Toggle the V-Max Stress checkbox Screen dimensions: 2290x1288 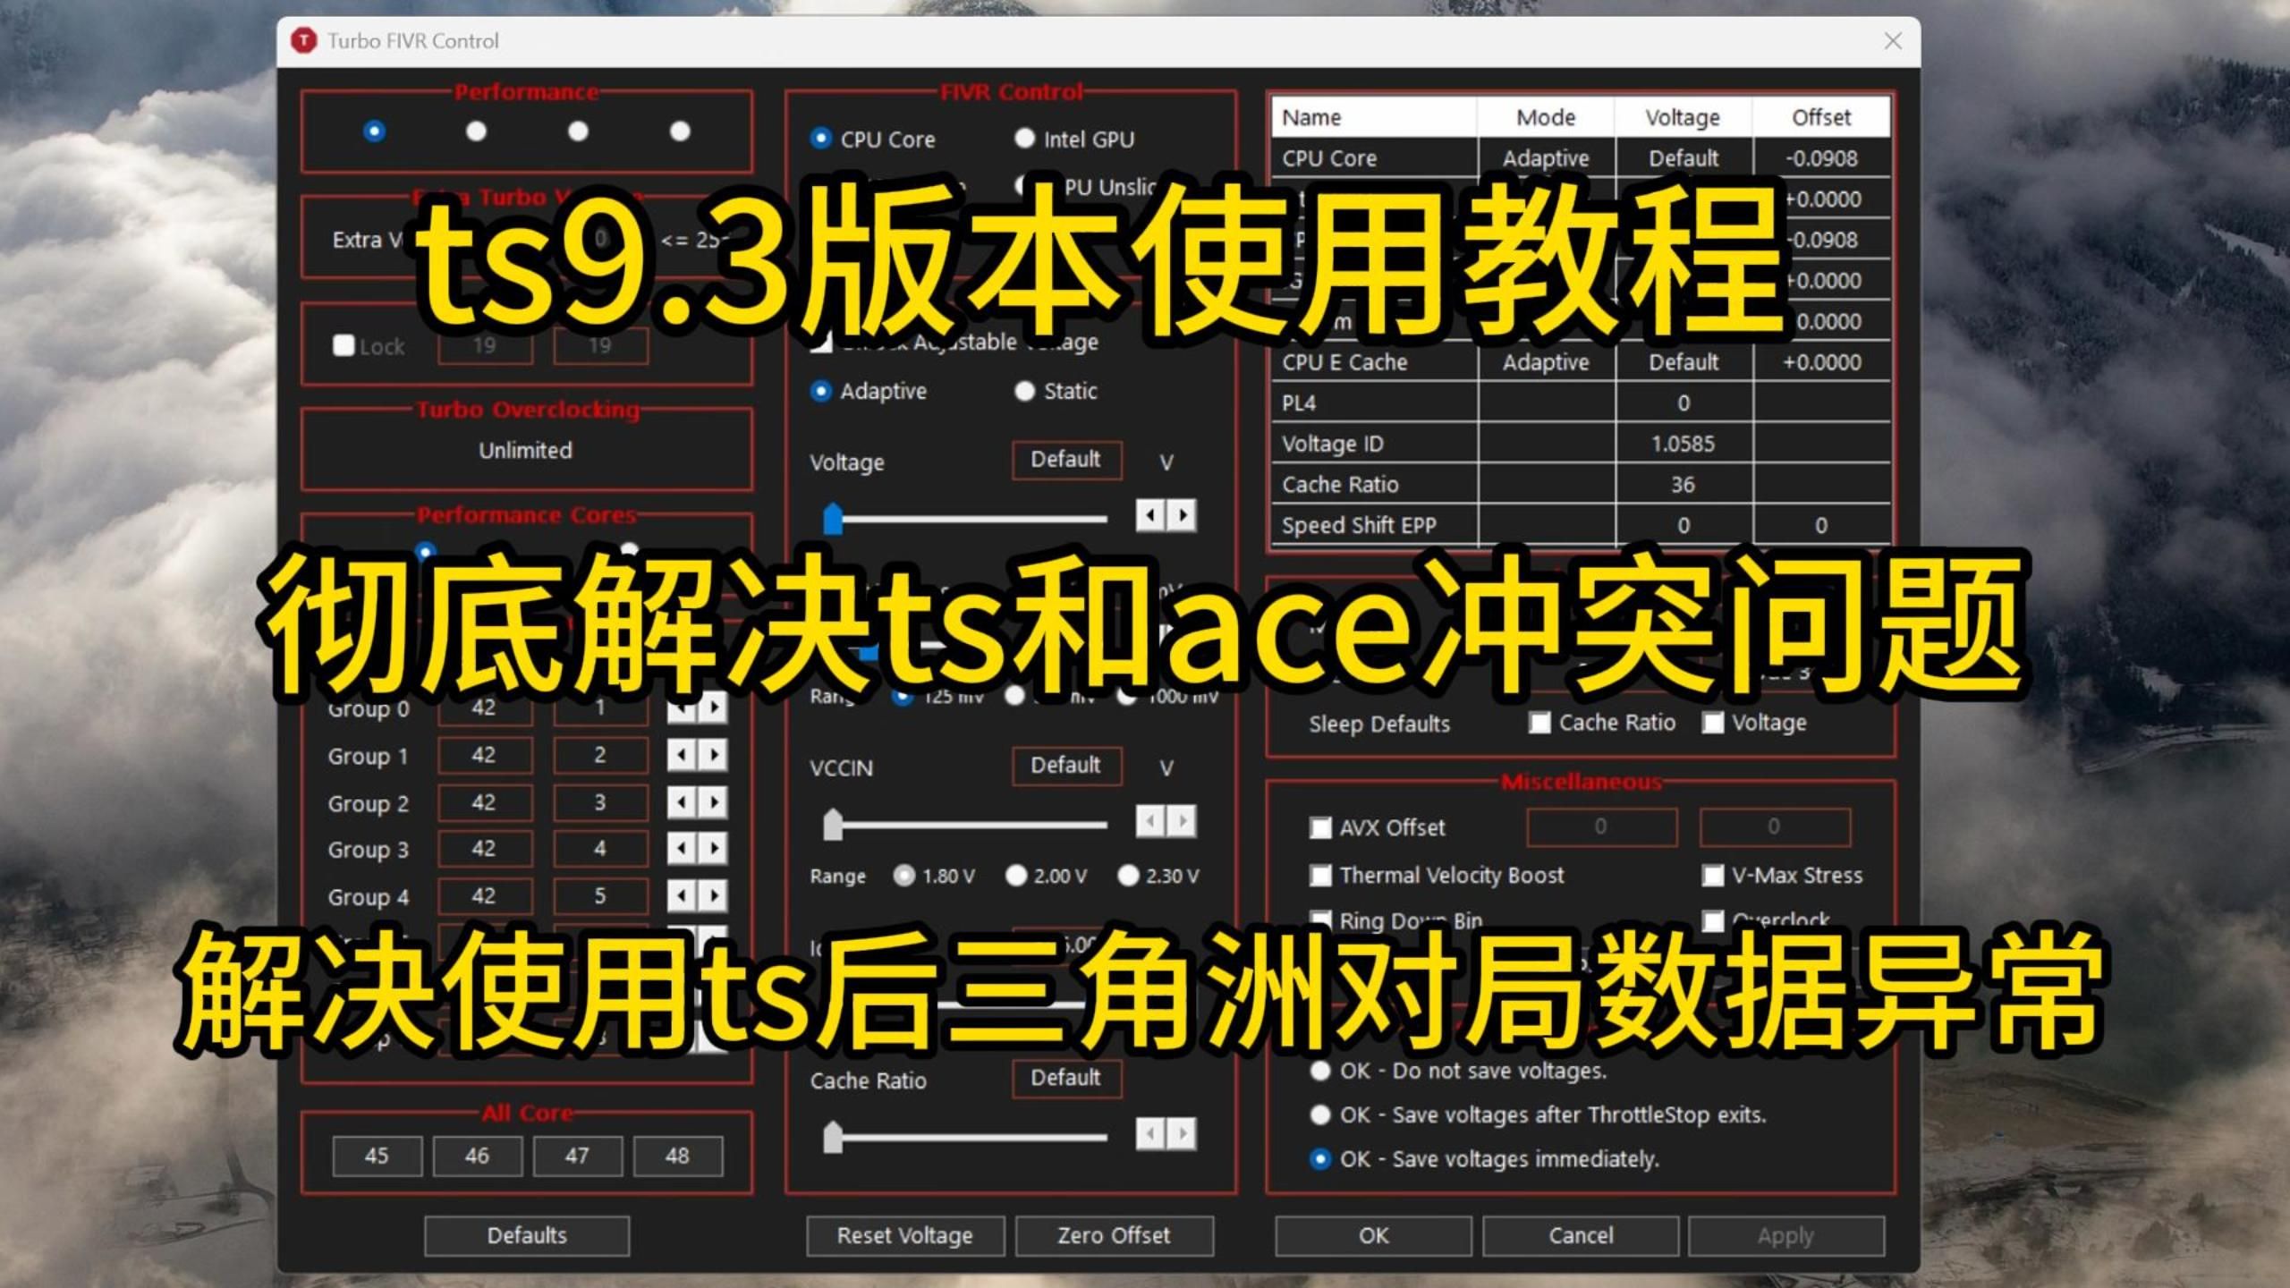(x=1713, y=875)
